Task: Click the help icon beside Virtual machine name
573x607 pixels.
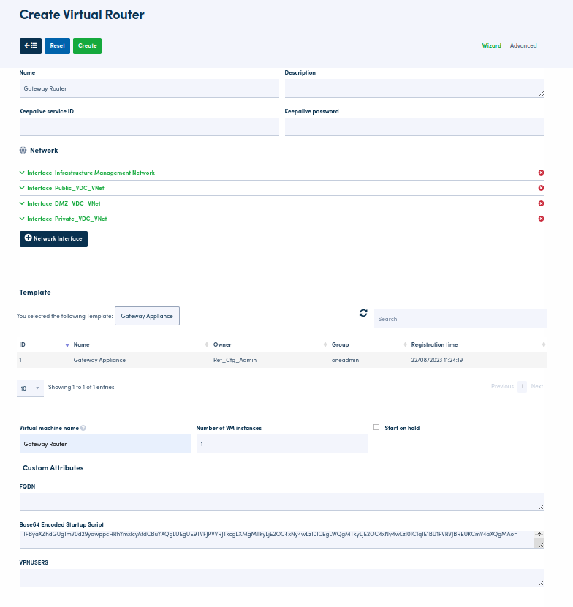Action: click(x=83, y=428)
